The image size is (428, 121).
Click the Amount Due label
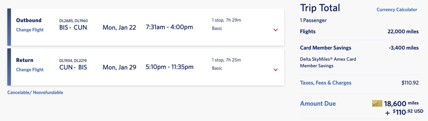pyautogui.click(x=318, y=104)
